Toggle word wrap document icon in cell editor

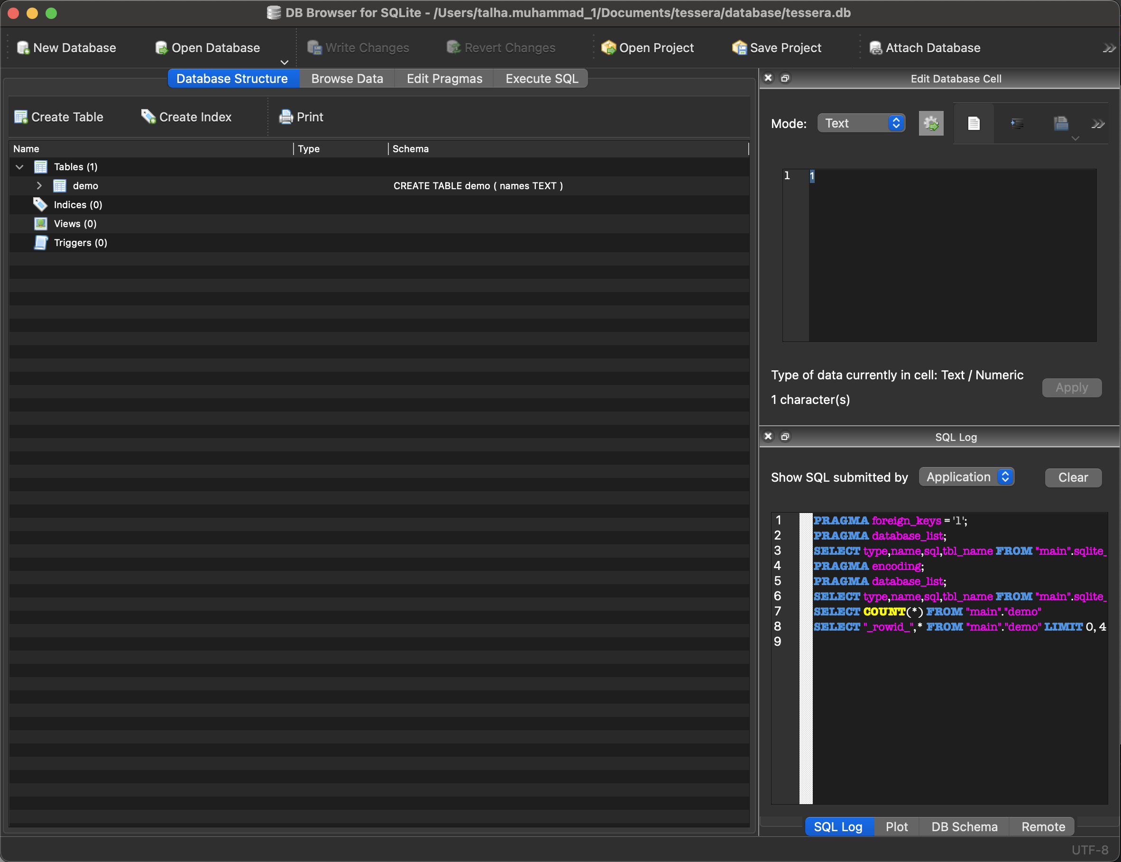973,124
